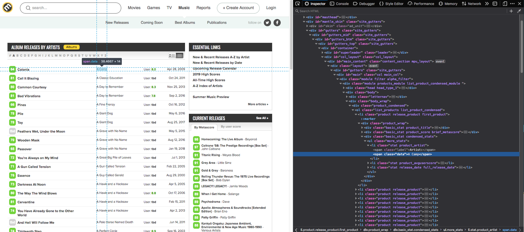Open the Call It Blazing album

[28, 78]
